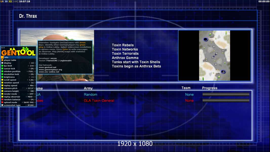Click right arrow on screenshot type row
The width and height of the screenshot is (270, 152).
tap(35, 105)
